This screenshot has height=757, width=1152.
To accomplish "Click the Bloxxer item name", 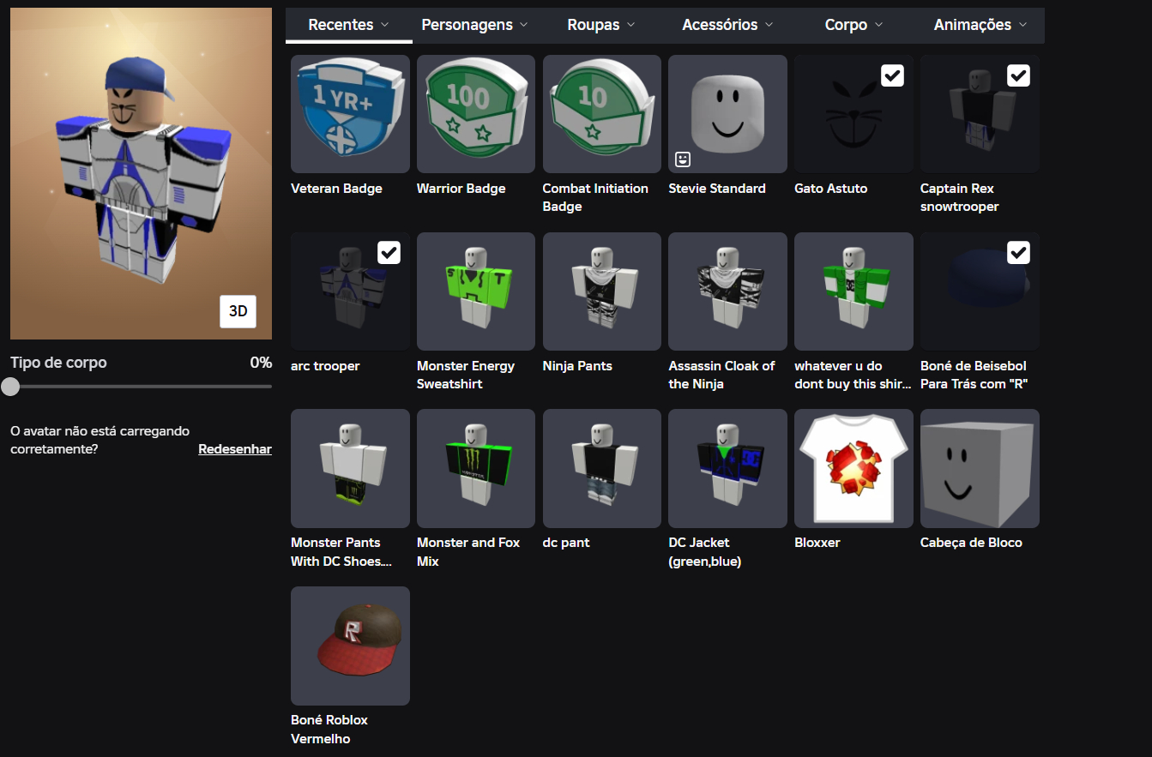I will pyautogui.click(x=817, y=543).
